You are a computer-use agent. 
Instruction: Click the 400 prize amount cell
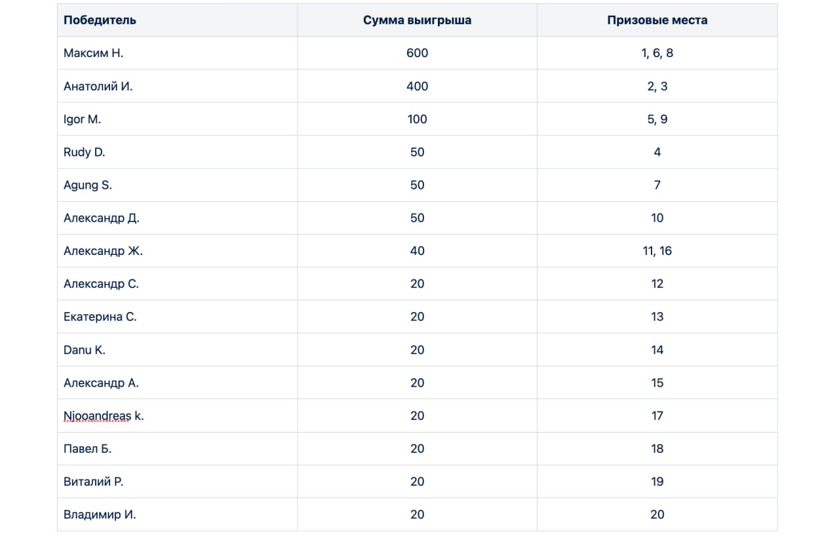coord(418,86)
